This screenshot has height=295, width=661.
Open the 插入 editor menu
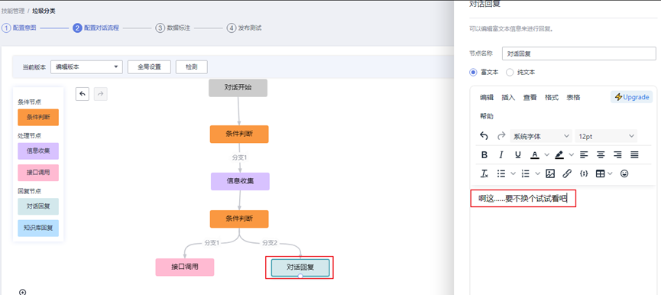coord(508,97)
